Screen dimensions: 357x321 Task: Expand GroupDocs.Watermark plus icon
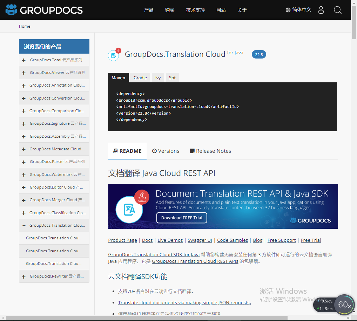tap(24, 175)
